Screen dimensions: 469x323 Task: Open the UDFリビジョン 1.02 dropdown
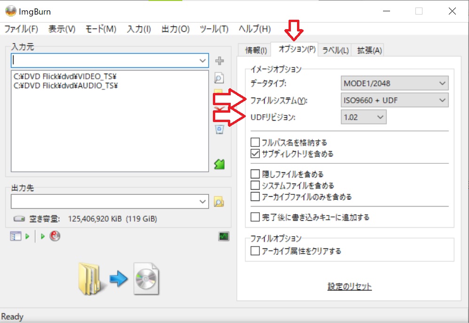pos(363,117)
